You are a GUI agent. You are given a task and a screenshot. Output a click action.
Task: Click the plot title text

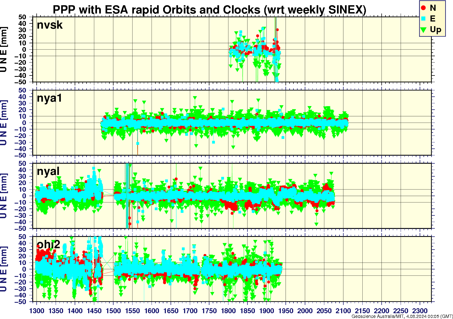(x=209, y=10)
